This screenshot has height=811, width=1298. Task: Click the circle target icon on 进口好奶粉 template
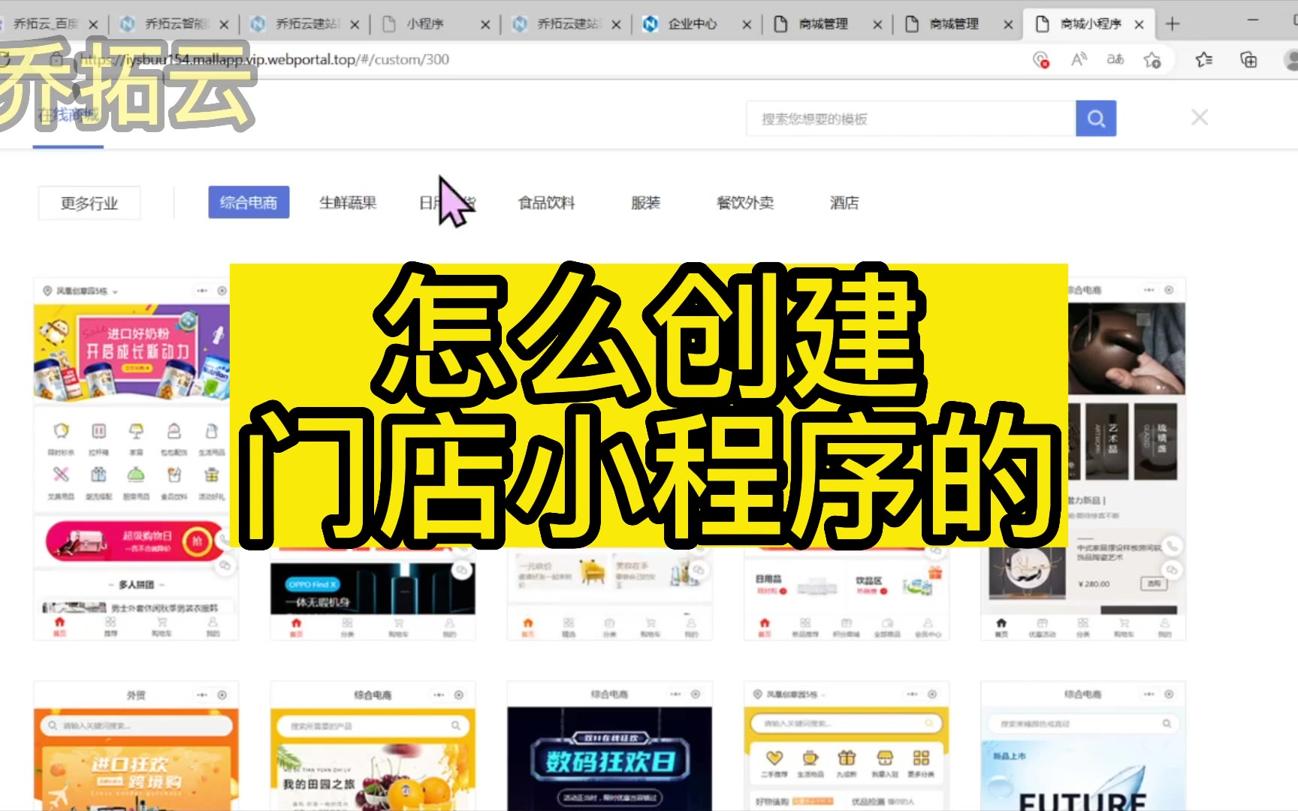[x=222, y=291]
